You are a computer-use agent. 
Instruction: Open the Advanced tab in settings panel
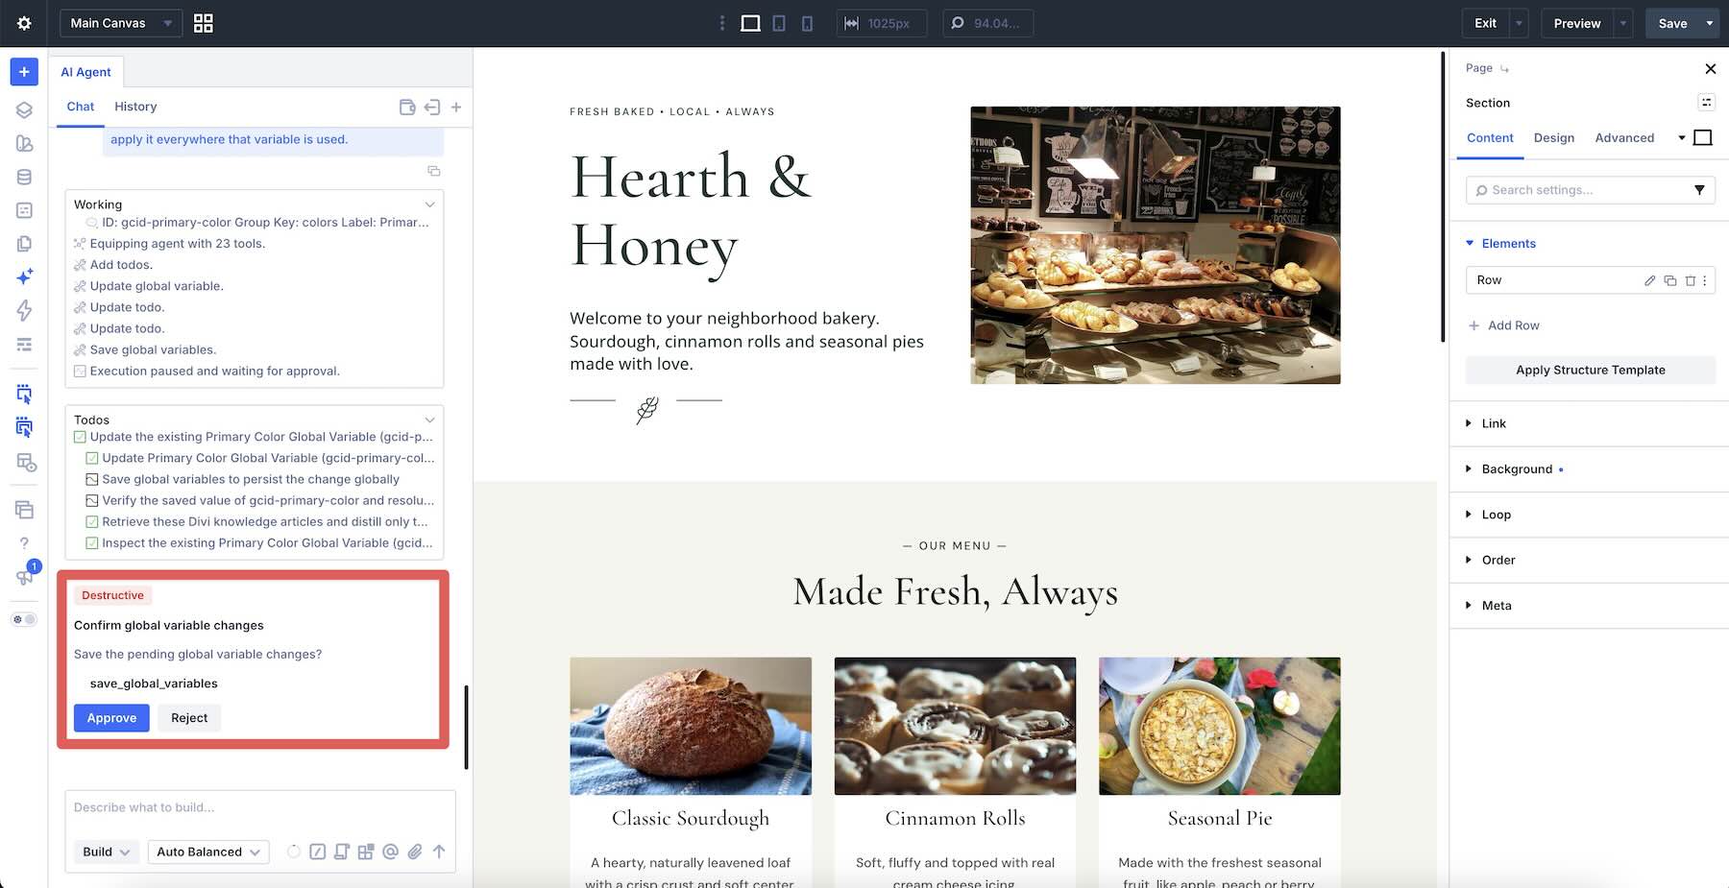[1624, 138]
